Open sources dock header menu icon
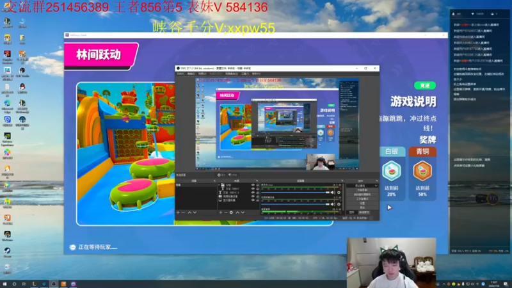This screenshot has height=288, width=512. [257, 181]
